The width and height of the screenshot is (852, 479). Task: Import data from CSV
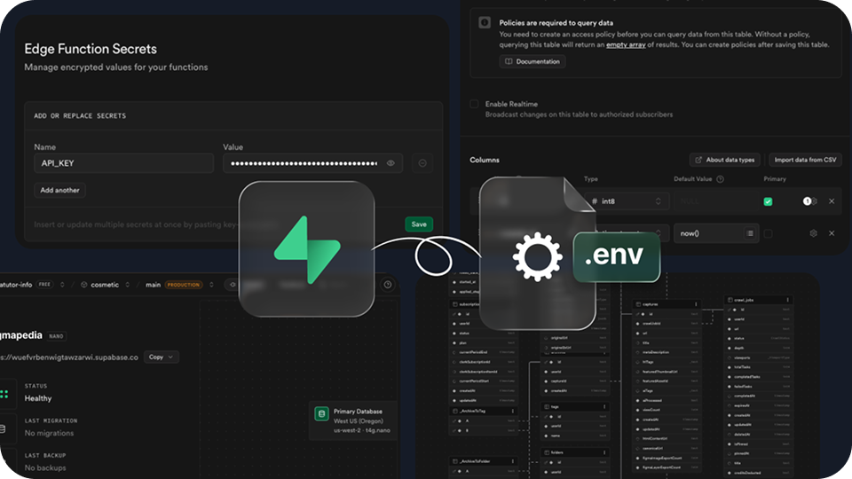tap(805, 160)
